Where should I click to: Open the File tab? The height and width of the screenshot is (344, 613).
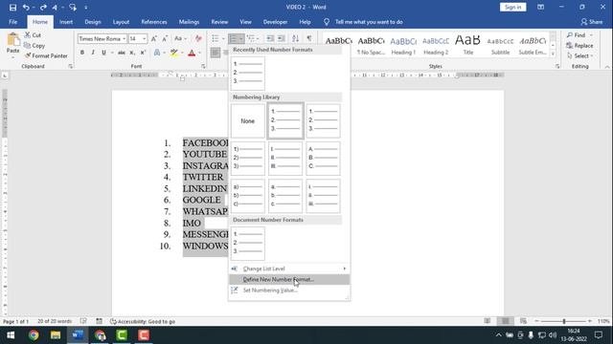point(12,22)
